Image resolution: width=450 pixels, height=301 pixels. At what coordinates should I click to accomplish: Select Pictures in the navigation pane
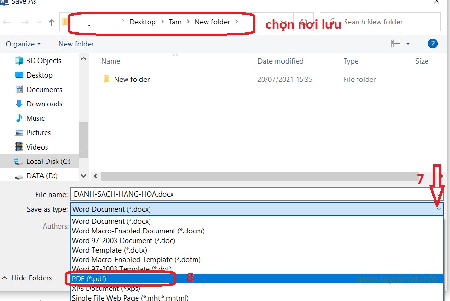click(x=38, y=133)
